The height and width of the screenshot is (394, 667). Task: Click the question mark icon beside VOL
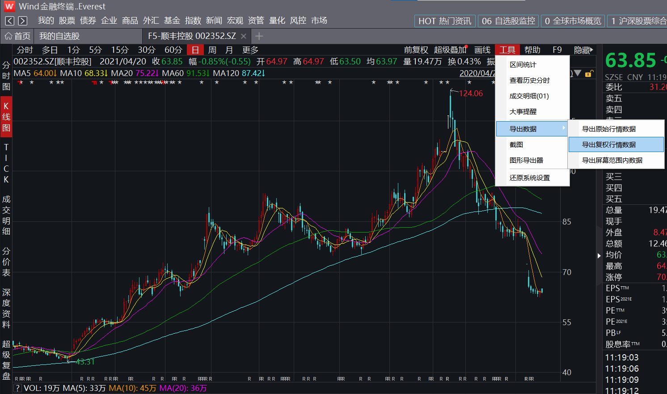18,388
